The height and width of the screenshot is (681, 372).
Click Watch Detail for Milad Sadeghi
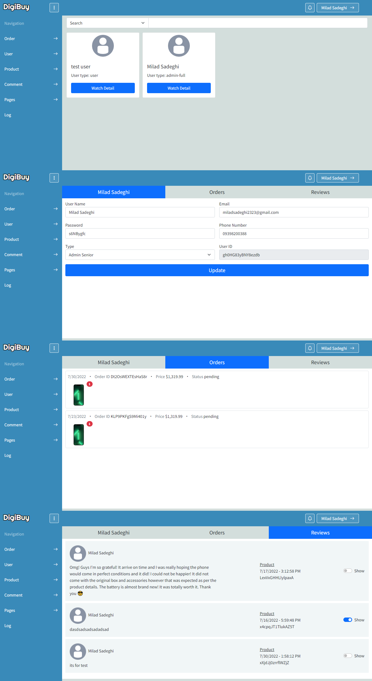pos(179,88)
